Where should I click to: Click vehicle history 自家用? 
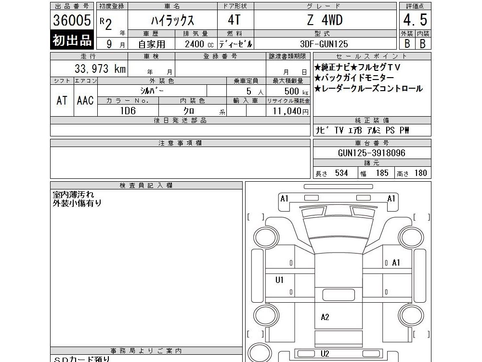(152, 44)
